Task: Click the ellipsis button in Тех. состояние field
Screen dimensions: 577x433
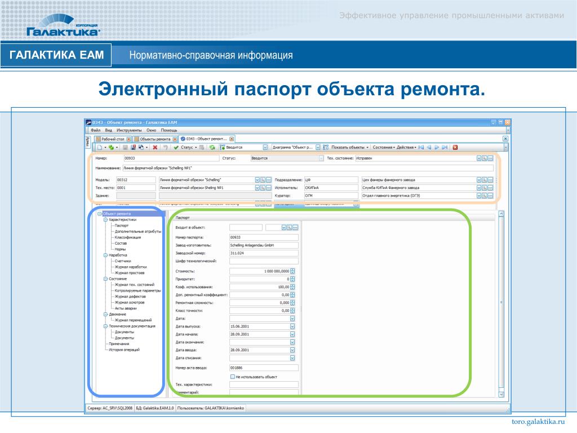Action: [x=490, y=158]
